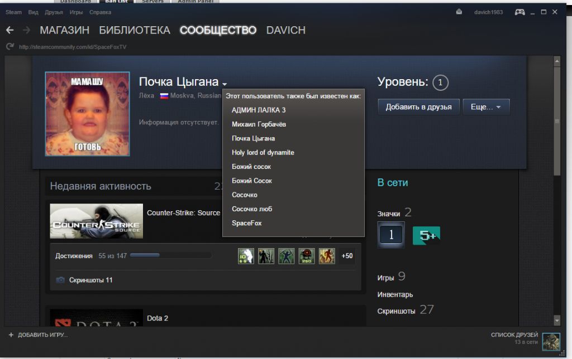Reload the page with the refresh icon
572x359 pixels.
pos(10,47)
